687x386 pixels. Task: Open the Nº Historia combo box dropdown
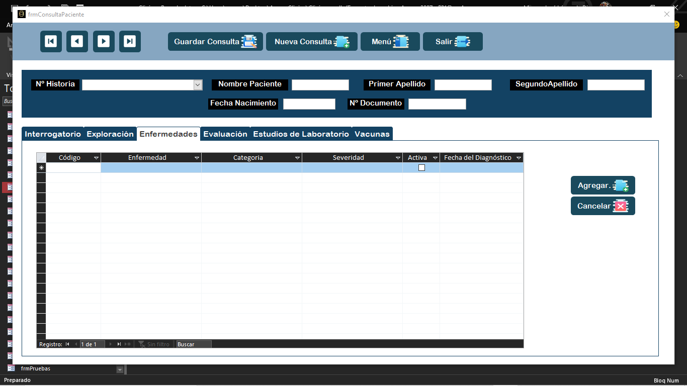[198, 85]
